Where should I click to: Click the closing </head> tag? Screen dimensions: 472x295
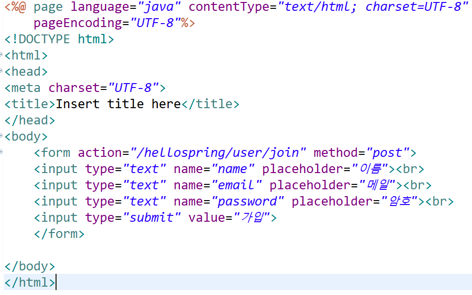(30, 120)
